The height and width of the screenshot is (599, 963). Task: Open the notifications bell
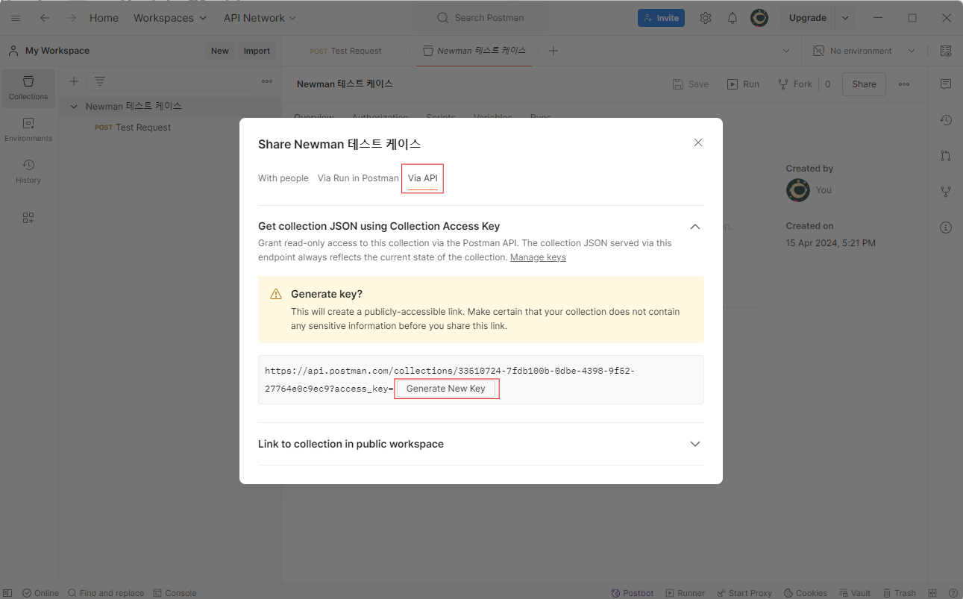click(733, 18)
